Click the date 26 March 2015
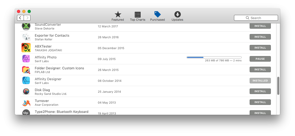This screenshot has height=136, width=295. [x=108, y=70]
